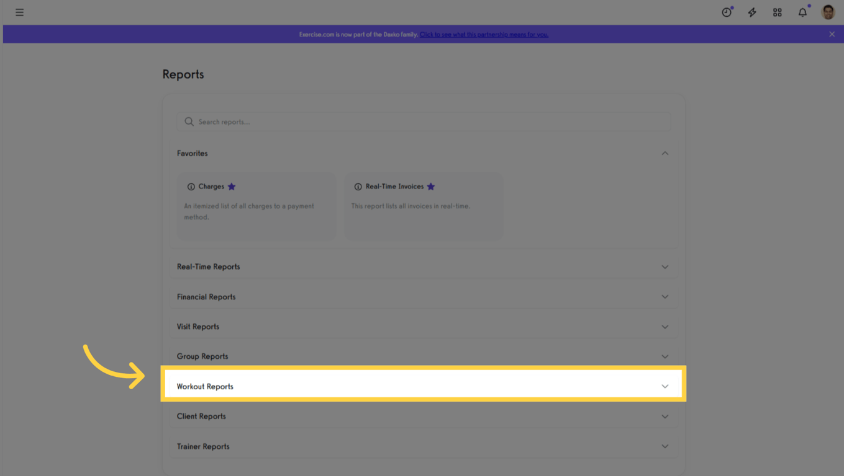Click the clock activity icon in the header
Screen dimensions: 844x476
tap(726, 12)
